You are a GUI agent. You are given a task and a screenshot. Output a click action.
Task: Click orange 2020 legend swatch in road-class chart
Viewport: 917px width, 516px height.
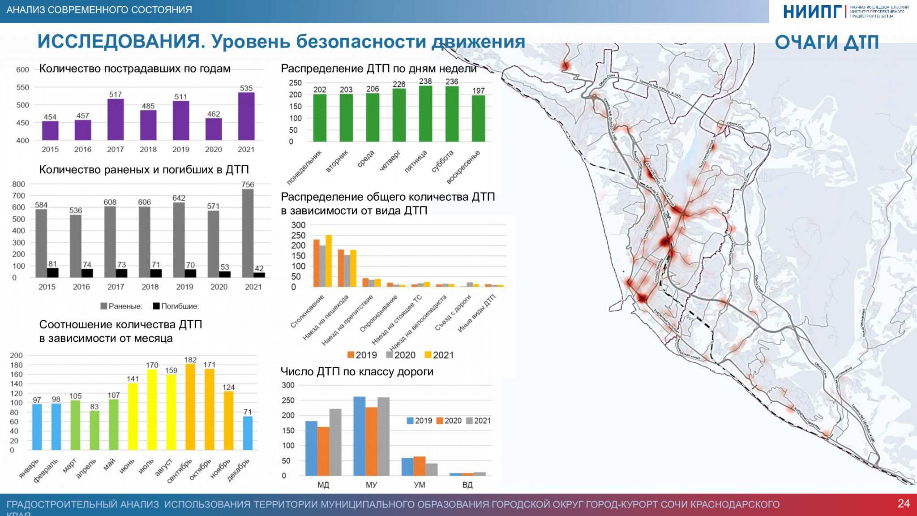(x=440, y=421)
